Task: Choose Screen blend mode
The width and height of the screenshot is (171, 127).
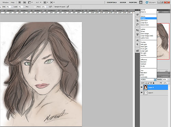Action: click(x=148, y=32)
